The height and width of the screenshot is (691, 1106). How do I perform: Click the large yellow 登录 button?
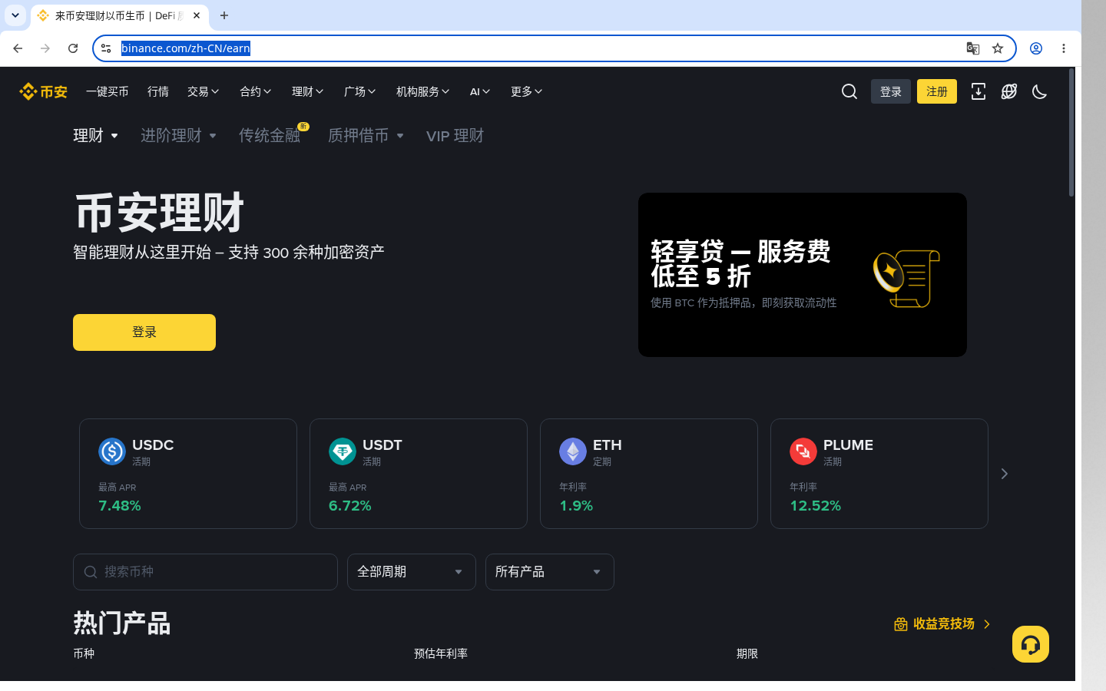tap(144, 332)
